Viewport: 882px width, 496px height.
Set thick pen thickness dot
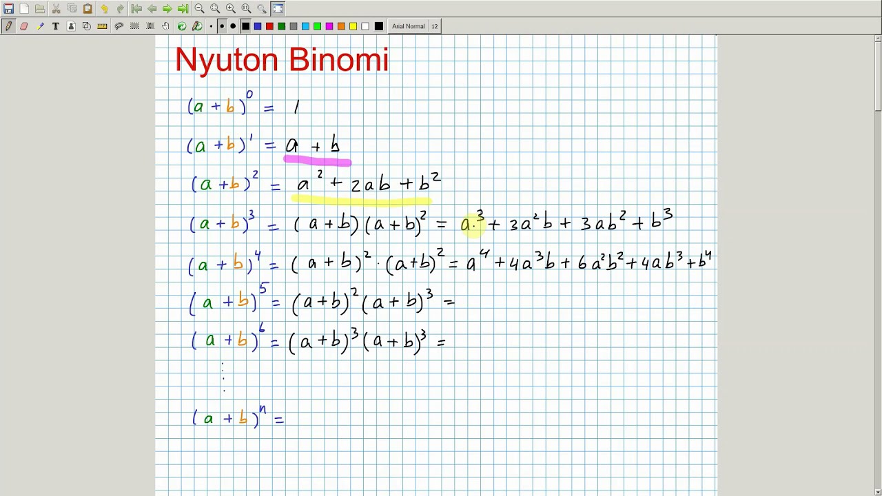point(233,26)
